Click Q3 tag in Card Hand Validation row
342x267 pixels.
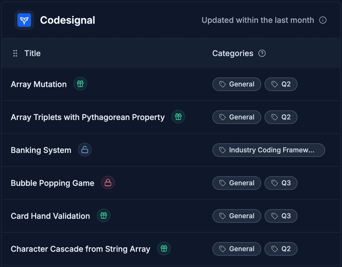(281, 216)
